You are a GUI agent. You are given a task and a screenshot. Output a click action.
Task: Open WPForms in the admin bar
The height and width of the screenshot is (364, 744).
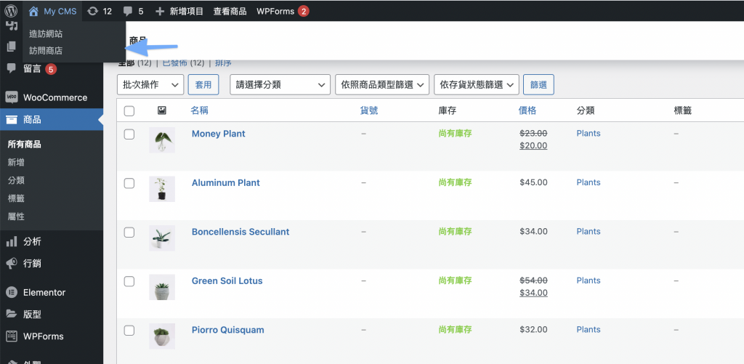point(275,12)
